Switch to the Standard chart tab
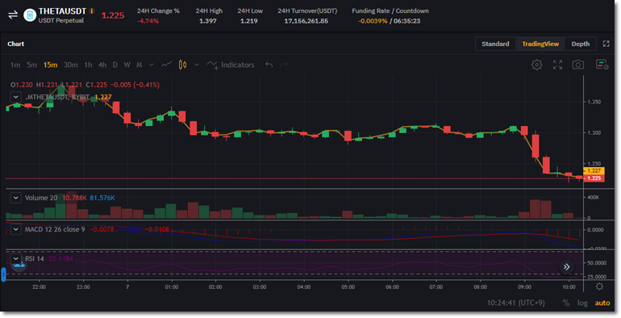621x318 pixels. pyautogui.click(x=495, y=44)
